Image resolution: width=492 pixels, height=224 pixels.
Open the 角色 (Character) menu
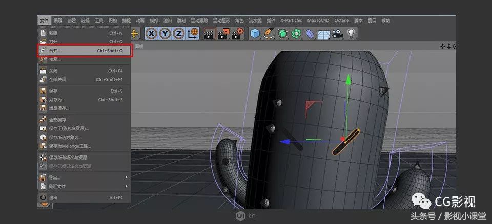[x=239, y=20]
